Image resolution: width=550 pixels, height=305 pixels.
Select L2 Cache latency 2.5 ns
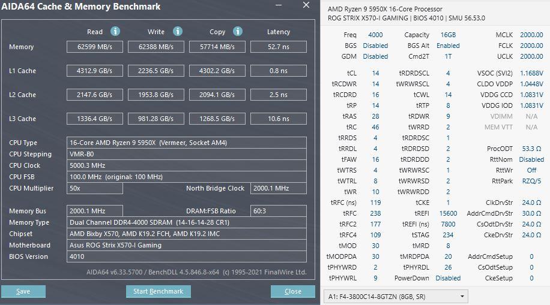click(x=279, y=95)
